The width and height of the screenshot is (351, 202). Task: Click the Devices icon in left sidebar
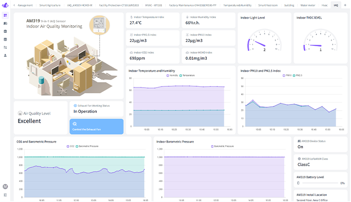[x=5, y=23]
